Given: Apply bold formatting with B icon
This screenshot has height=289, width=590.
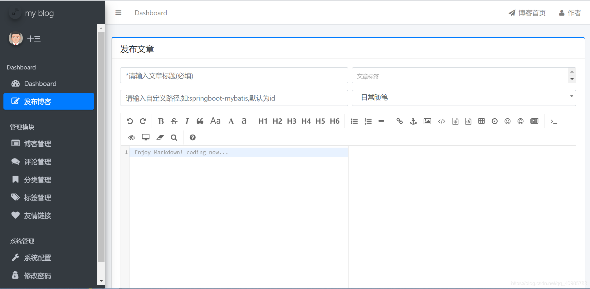Looking at the screenshot, I should tap(161, 121).
